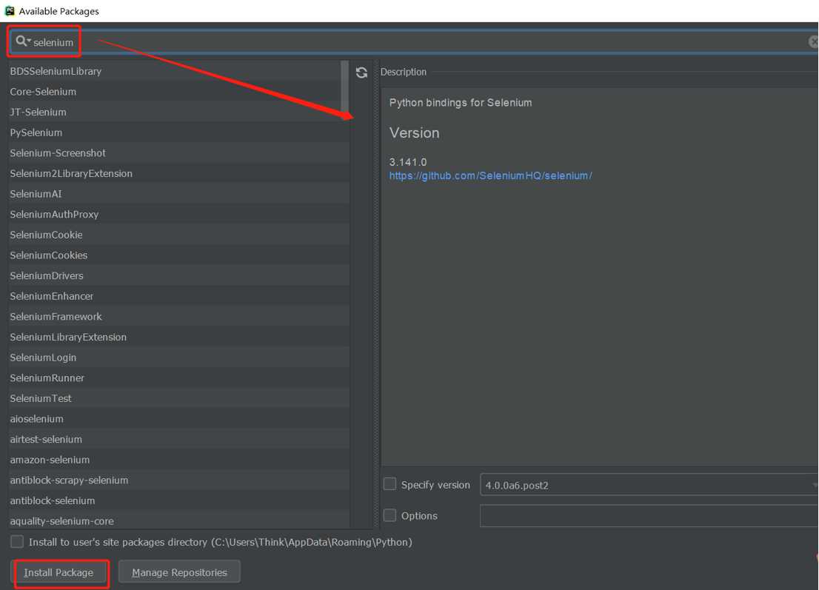
Task: Select SeleniumAuthProxy package row
Action: click(178, 214)
